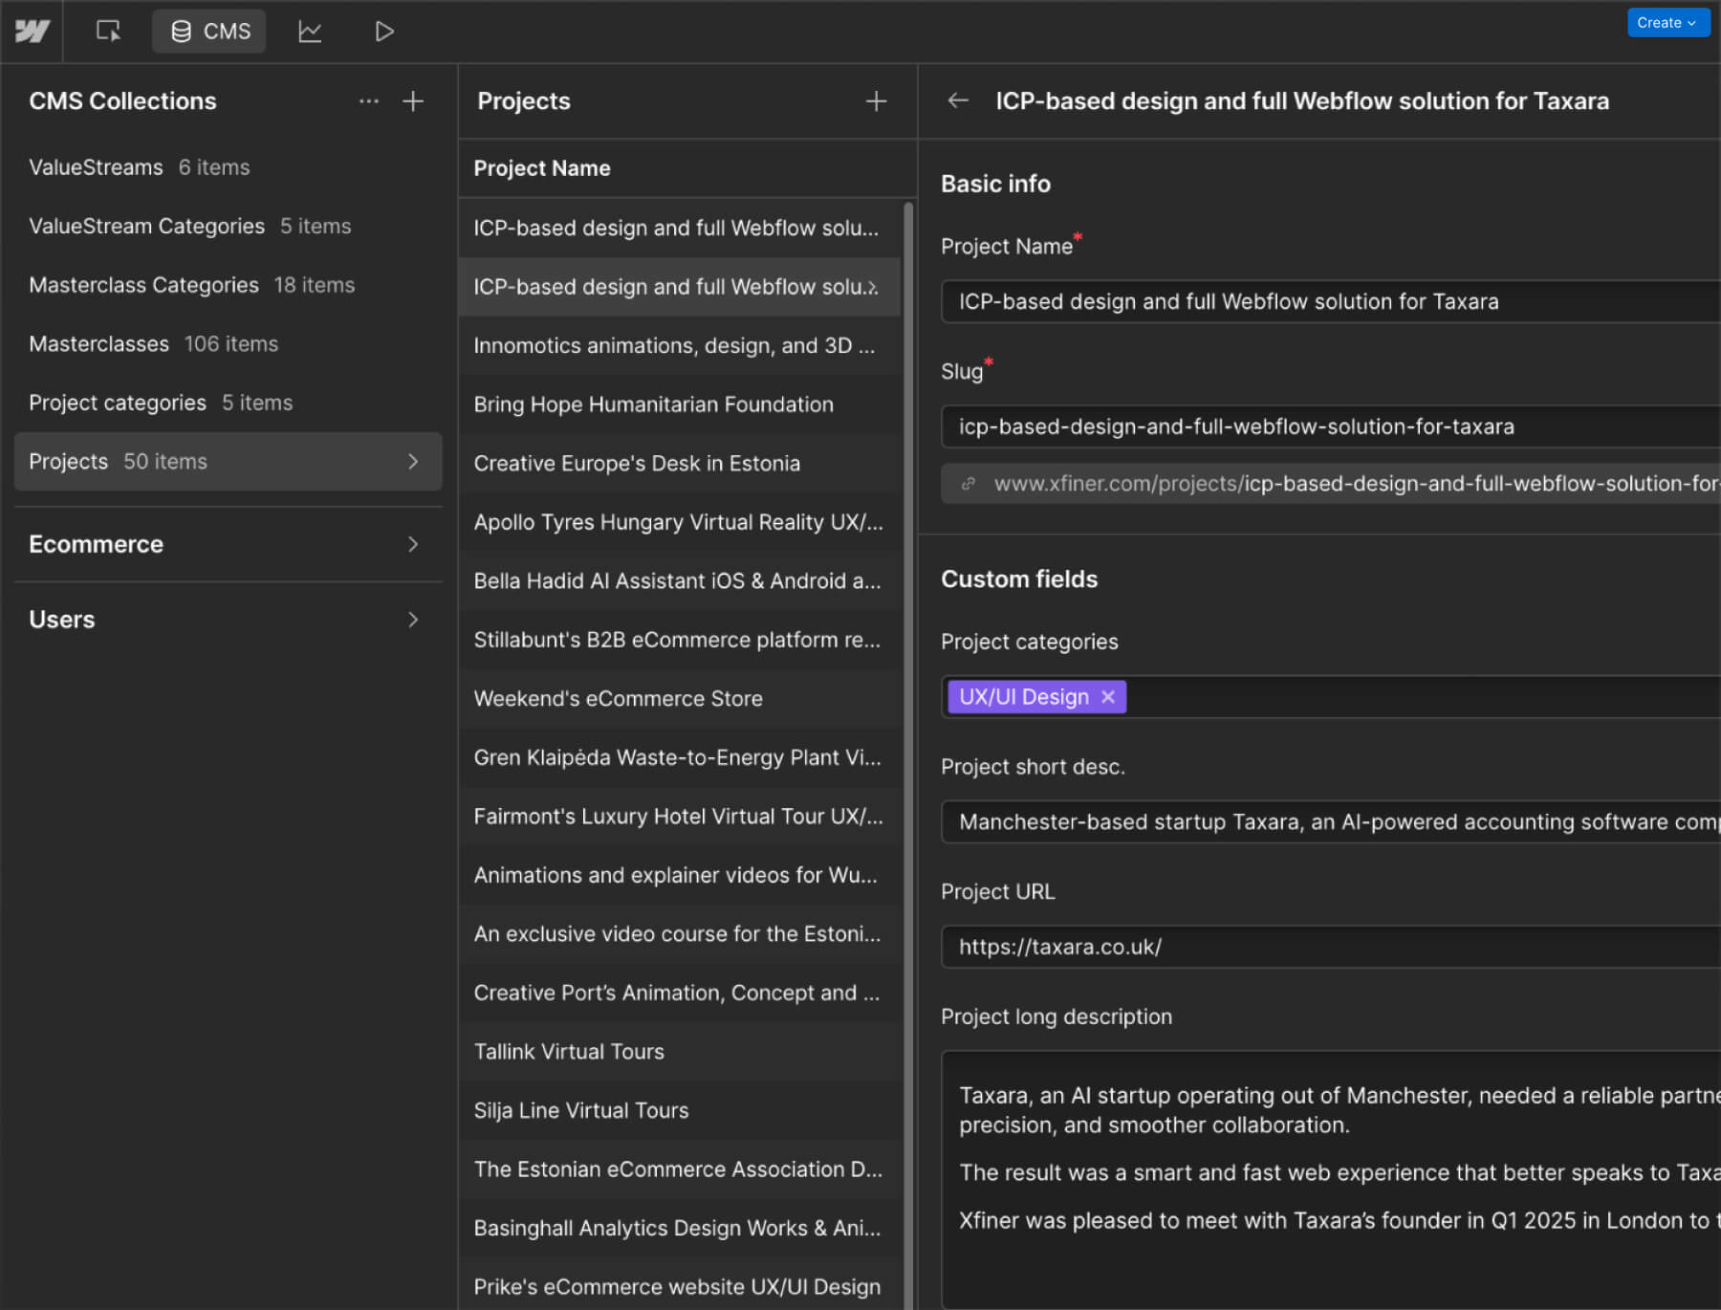Click the Project URL input field
Screen dimensions: 1721x1310
(x=1331, y=947)
